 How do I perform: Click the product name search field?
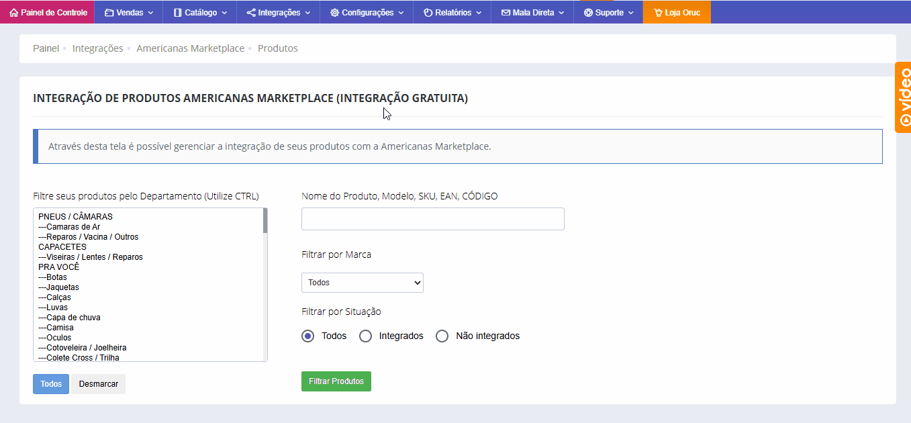pos(432,219)
